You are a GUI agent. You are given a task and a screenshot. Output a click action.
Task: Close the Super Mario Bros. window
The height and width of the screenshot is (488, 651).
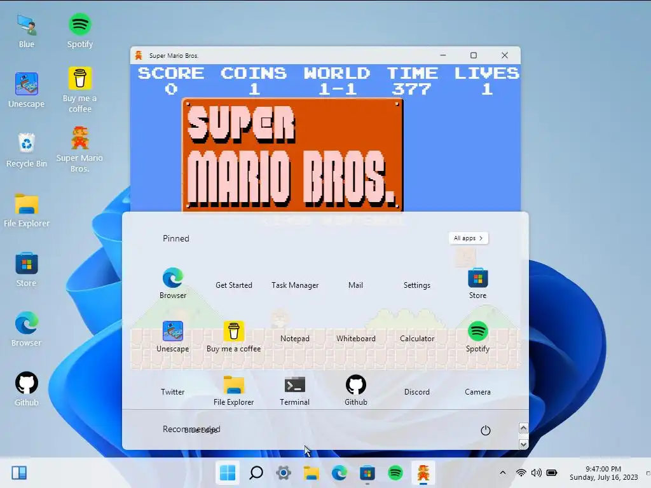[504, 55]
